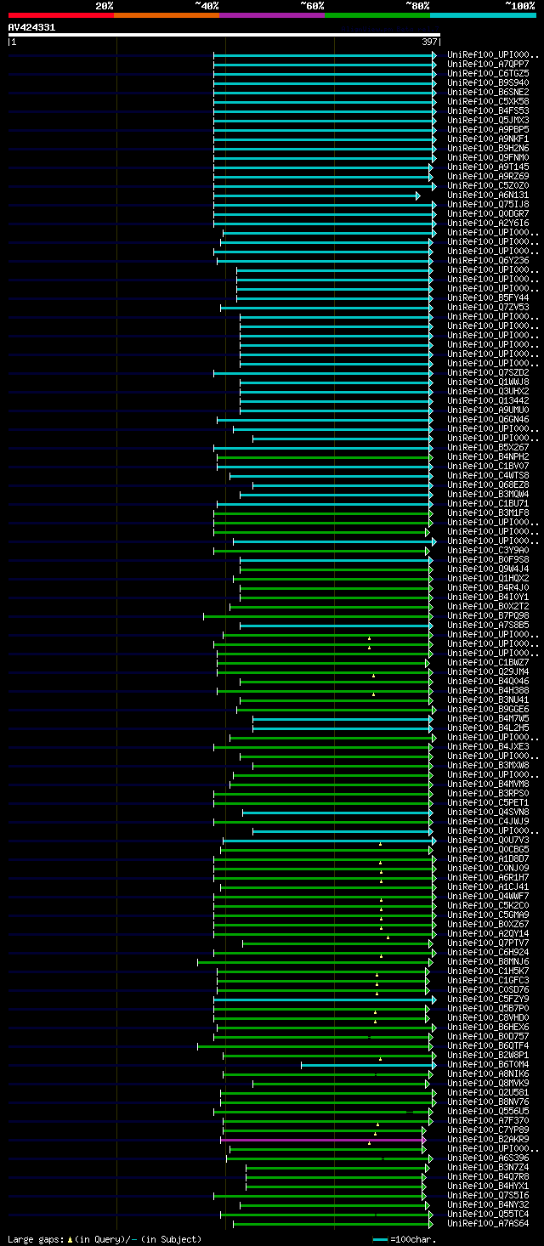Open hit UniRef100_B6SNE2
Screen dimensions: 544x1246
pos(488,93)
